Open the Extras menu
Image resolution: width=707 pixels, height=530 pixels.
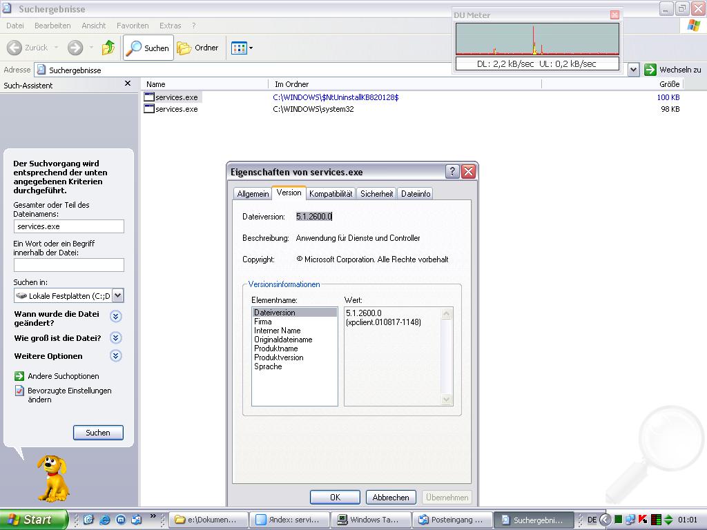click(170, 26)
